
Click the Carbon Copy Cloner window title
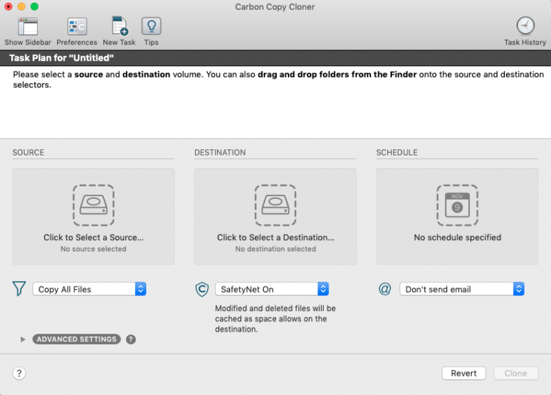(x=275, y=7)
